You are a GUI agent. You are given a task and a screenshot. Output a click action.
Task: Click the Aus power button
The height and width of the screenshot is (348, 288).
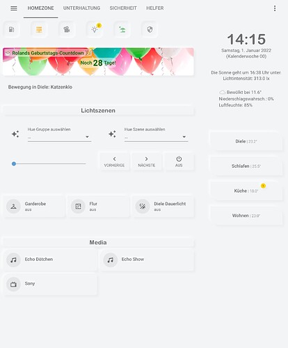(179, 161)
